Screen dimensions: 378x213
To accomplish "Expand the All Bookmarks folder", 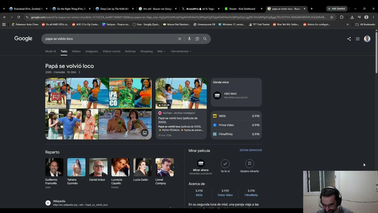I will pos(365,25).
